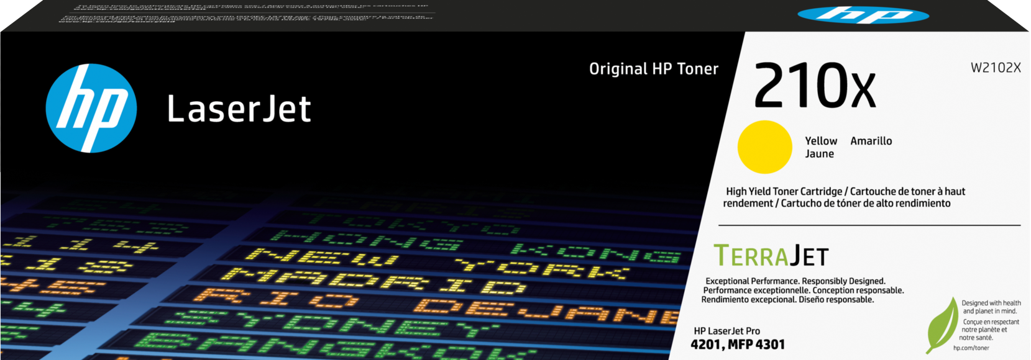Click the green leaf icon
The width and height of the screenshot is (1031, 360).
click(942, 326)
